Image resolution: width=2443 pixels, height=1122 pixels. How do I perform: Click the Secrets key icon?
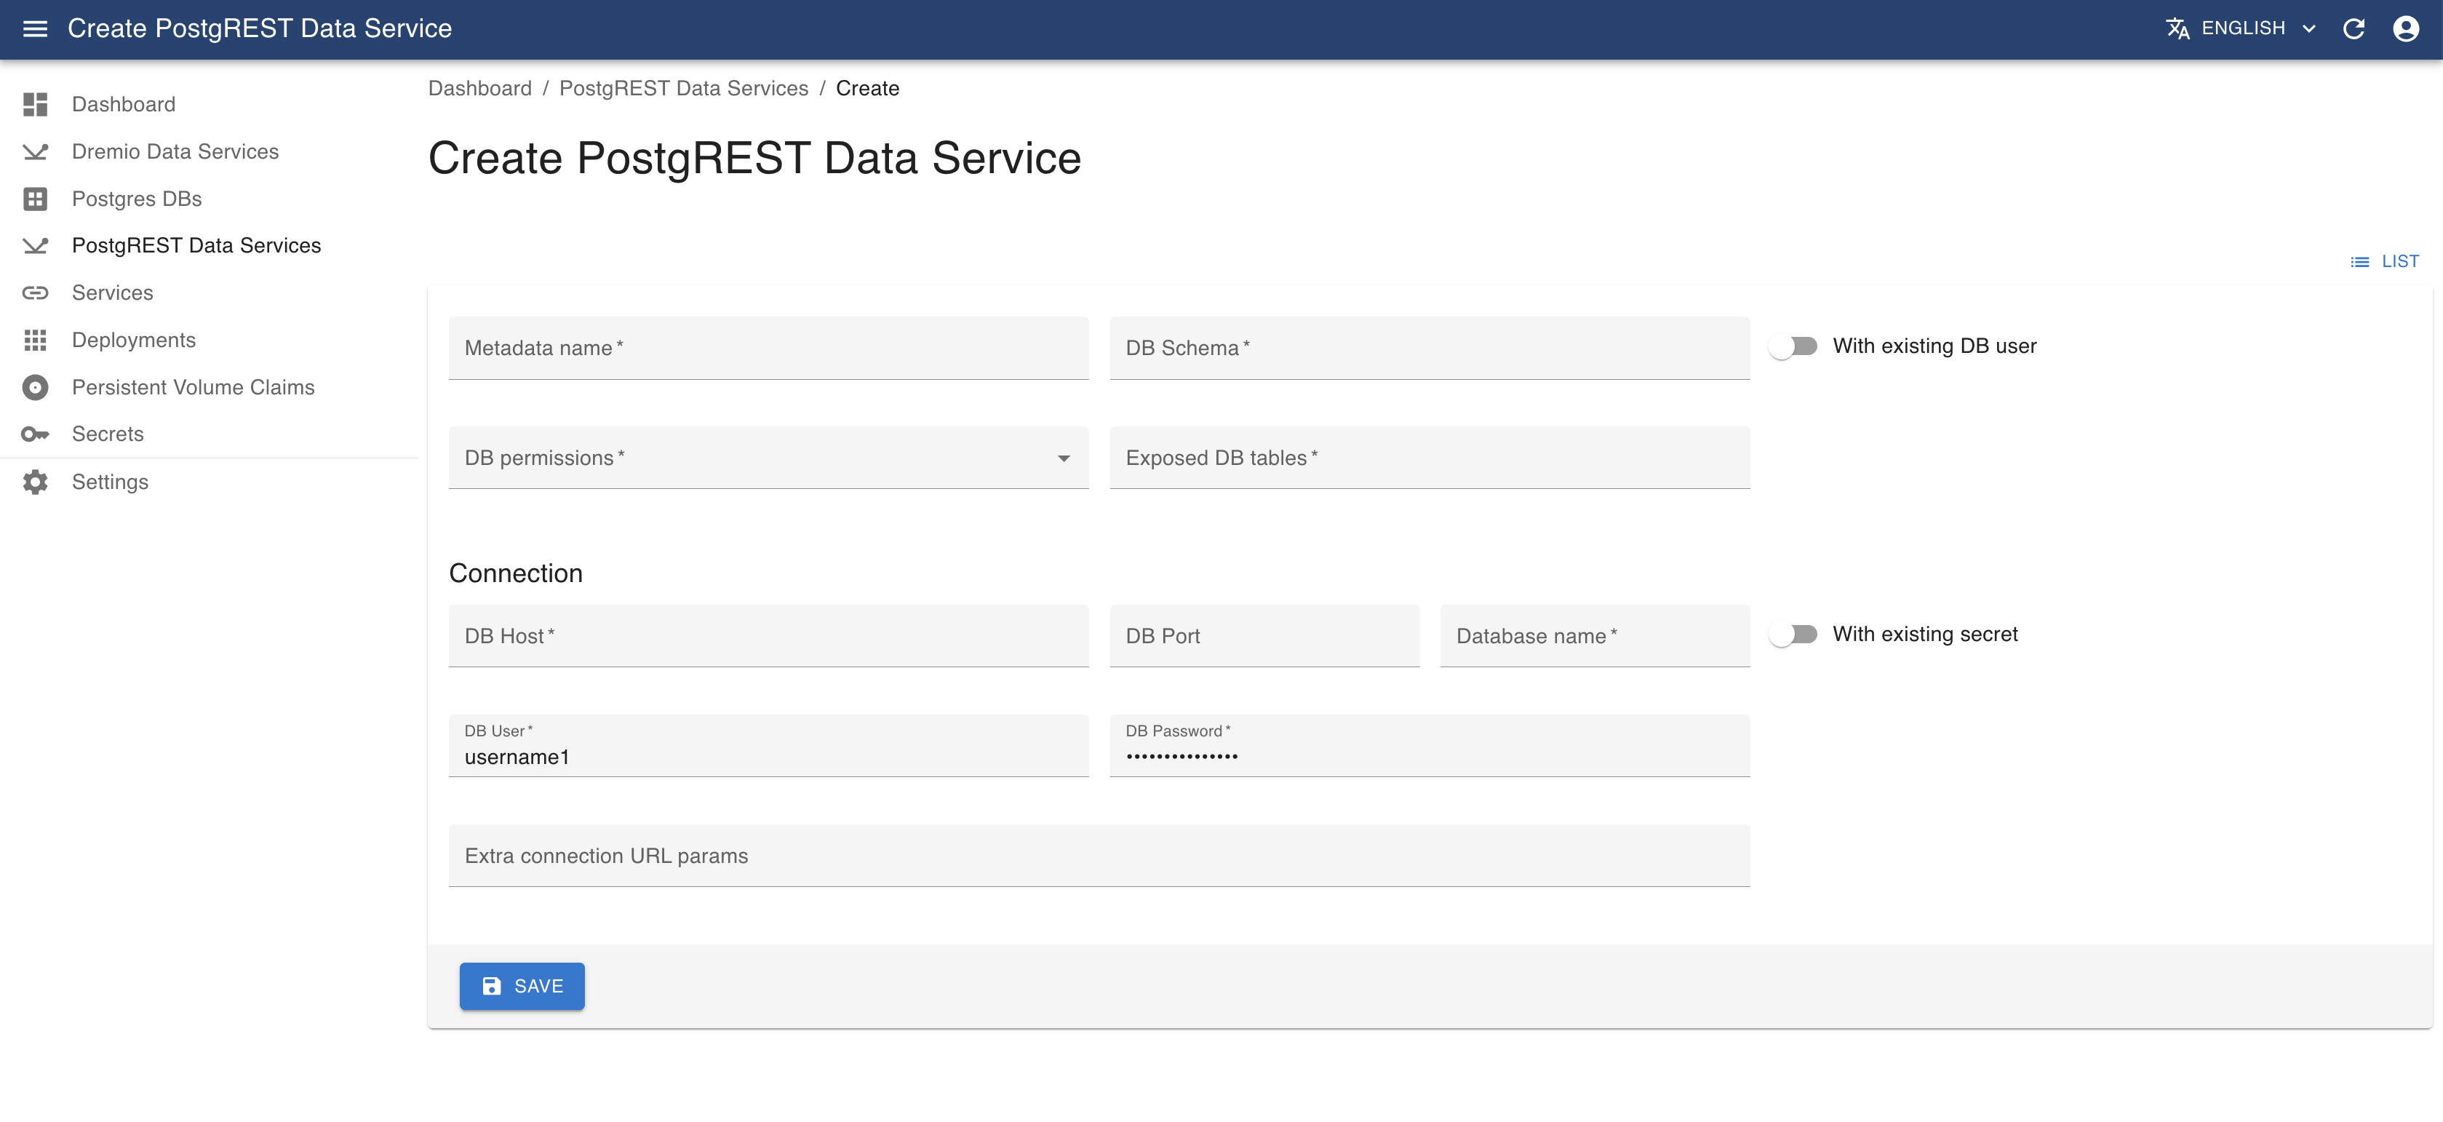click(x=35, y=434)
